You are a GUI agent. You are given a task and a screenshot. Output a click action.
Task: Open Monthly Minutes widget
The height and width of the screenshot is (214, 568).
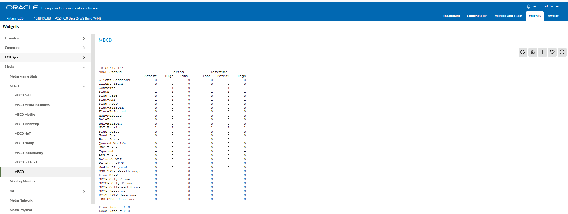point(22,181)
